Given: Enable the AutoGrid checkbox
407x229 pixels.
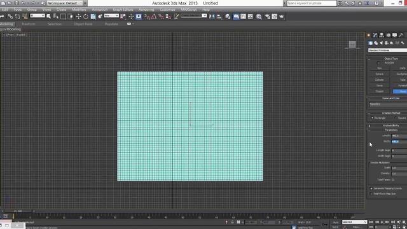Looking at the screenshot, I should pos(378,63).
